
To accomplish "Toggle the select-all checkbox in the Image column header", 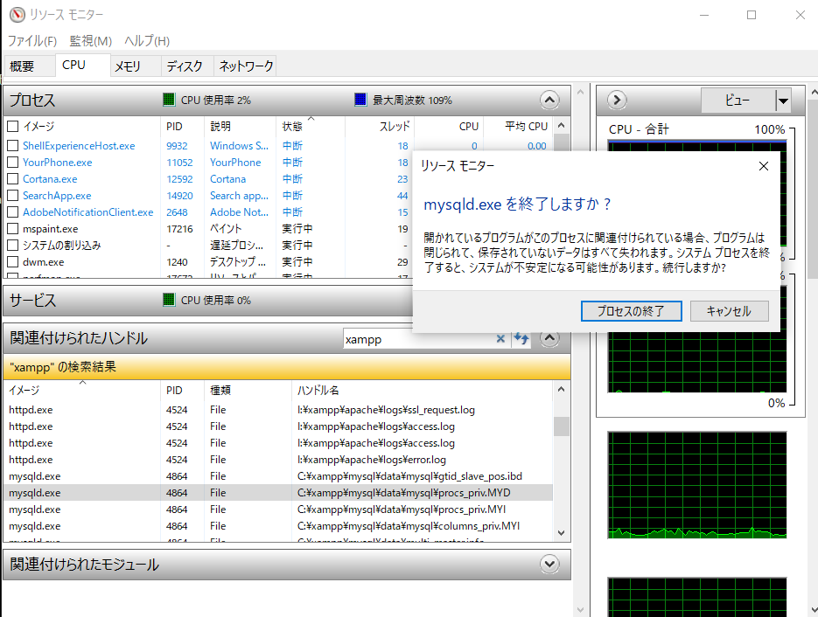I will click(13, 126).
